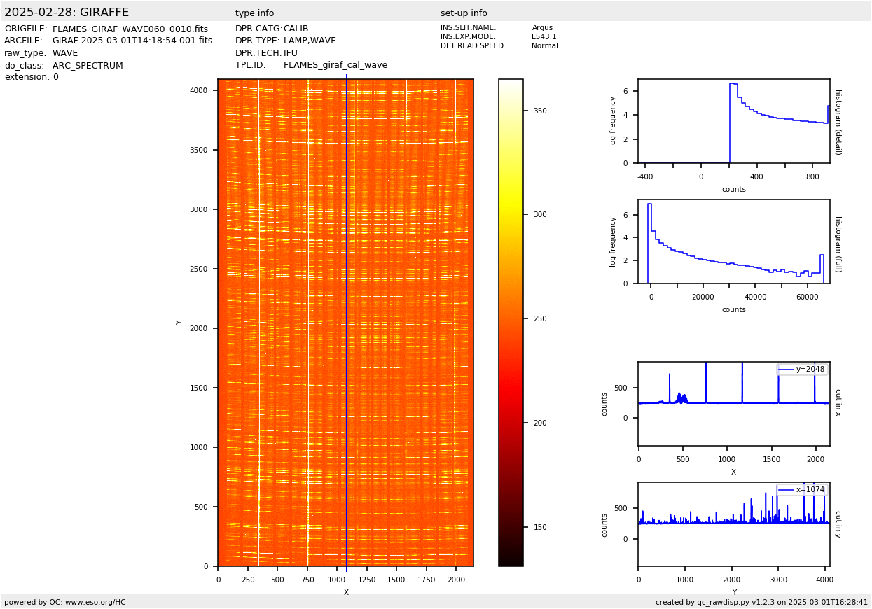Click the ORIGFILE name FLAMES_GIRAF_WAVE060_0010.fits

pos(130,29)
